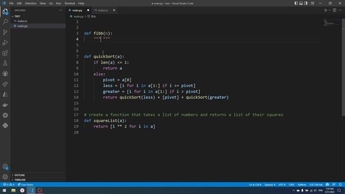Image resolution: width=345 pixels, height=194 pixels.
Task: Open the Testing flask icon
Action: pos(5,64)
